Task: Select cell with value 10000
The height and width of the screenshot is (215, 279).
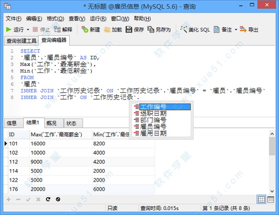Action: click(x=60, y=153)
